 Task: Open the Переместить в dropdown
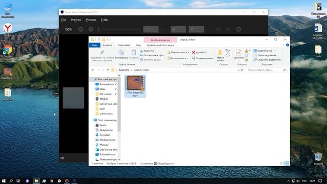(178, 52)
